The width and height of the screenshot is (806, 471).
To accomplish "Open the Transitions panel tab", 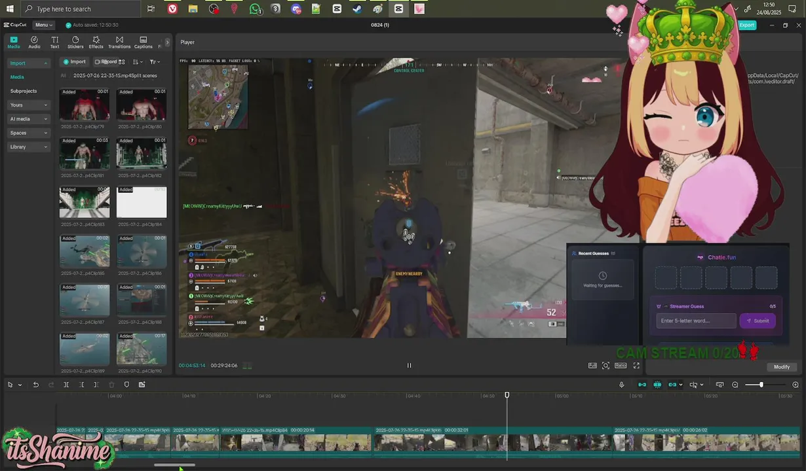I will click(x=119, y=43).
